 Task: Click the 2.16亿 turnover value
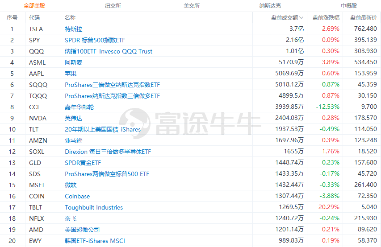pyautogui.click(x=295, y=40)
